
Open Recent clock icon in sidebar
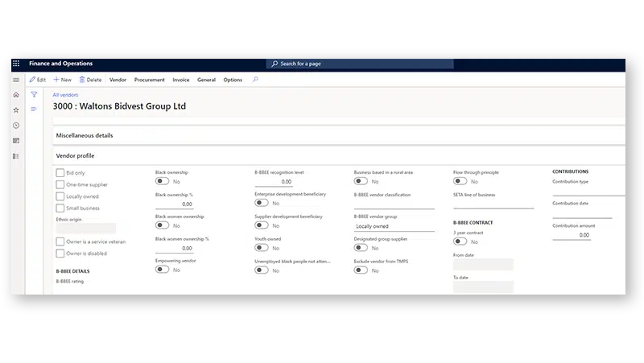click(16, 126)
